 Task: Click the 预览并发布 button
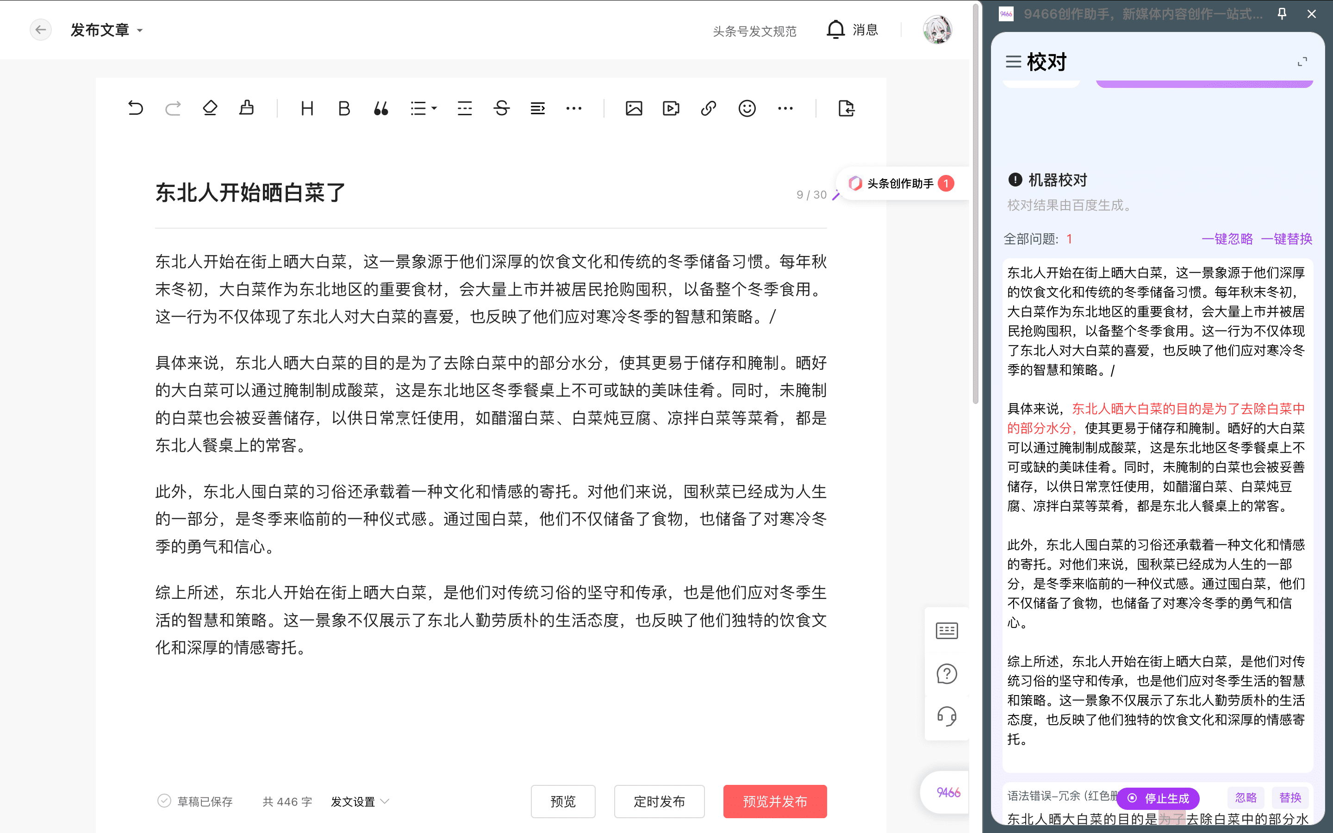(x=774, y=801)
